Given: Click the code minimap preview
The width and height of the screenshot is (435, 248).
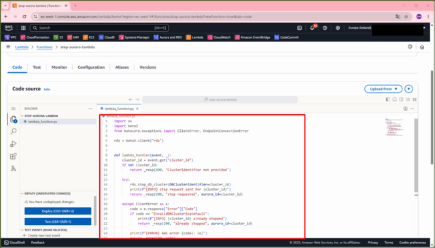Looking at the screenshot, I should (x=394, y=127).
